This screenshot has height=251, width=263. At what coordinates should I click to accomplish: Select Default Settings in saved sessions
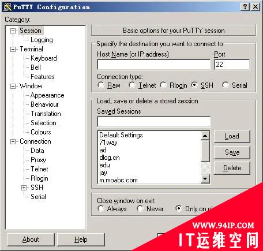(149, 135)
